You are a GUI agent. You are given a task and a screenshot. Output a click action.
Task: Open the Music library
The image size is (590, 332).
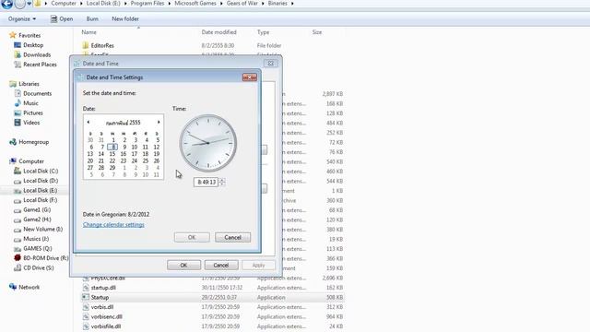30,103
